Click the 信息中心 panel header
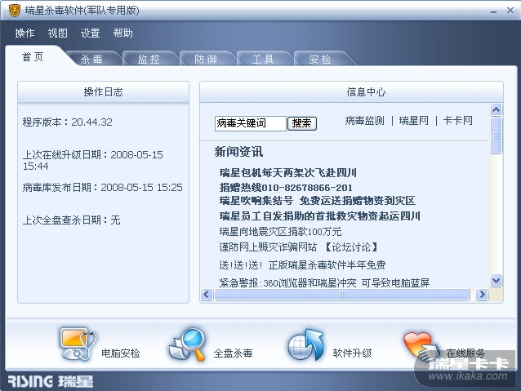The width and height of the screenshot is (521, 391). click(351, 92)
